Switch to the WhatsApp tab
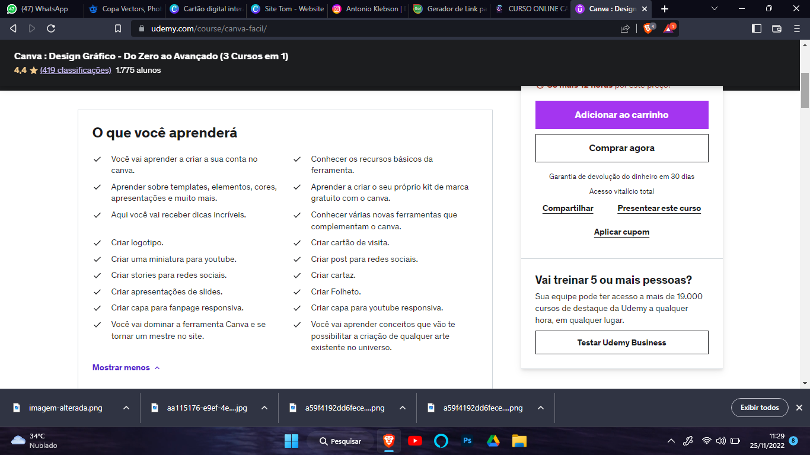Image resolution: width=810 pixels, height=455 pixels. click(41, 9)
